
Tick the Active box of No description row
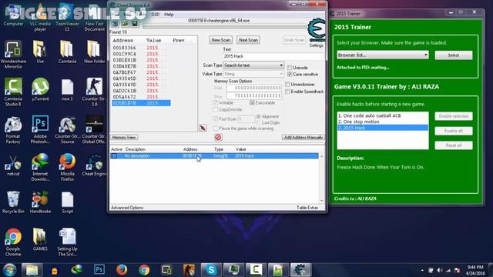[x=115, y=155]
